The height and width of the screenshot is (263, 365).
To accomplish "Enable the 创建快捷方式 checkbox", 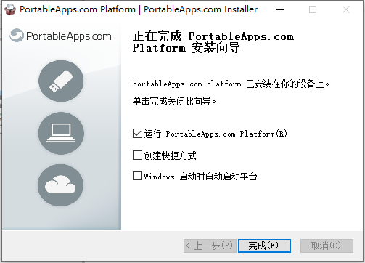I will [x=137, y=155].
